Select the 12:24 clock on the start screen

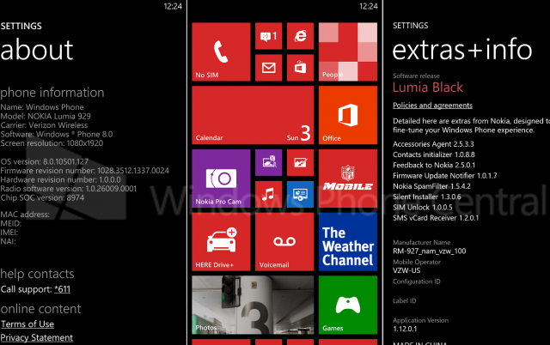pos(369,6)
